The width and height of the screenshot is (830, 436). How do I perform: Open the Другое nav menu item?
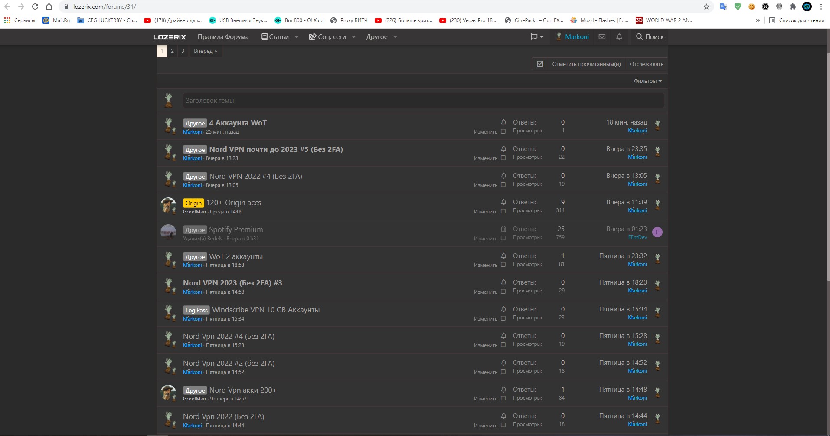376,37
